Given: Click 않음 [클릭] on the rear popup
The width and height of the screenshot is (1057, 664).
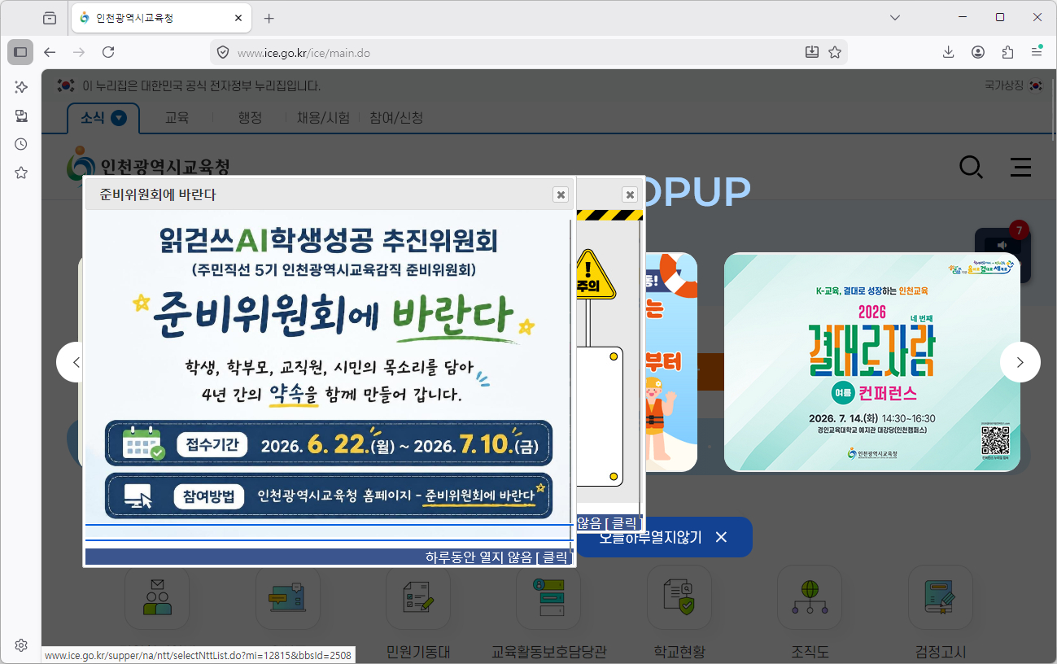Looking at the screenshot, I should click(x=609, y=522).
